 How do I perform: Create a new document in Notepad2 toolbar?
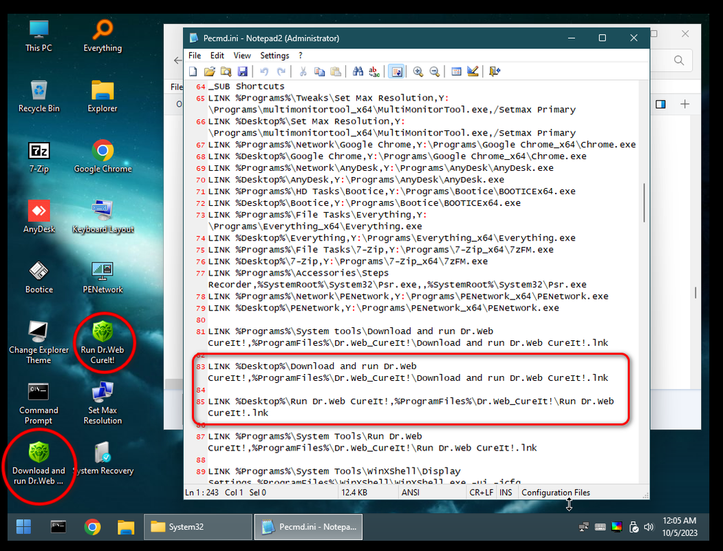[x=193, y=72]
